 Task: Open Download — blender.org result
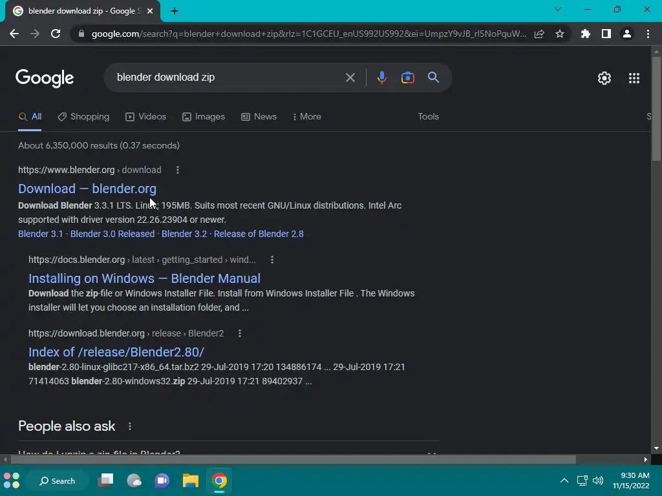[x=87, y=189]
